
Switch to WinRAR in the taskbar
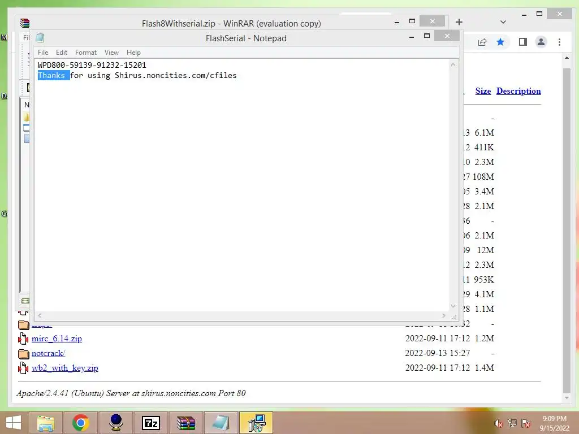pyautogui.click(x=185, y=423)
